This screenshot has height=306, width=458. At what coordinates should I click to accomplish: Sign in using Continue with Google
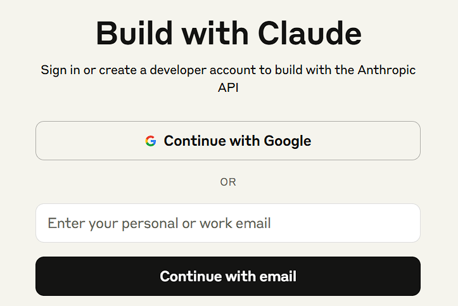pos(228,141)
